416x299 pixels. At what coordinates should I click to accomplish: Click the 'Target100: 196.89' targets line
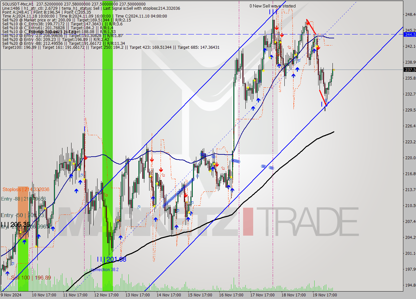[110, 47]
